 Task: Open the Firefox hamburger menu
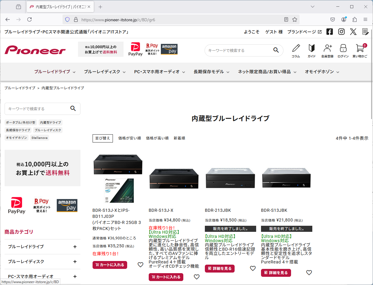click(x=365, y=19)
